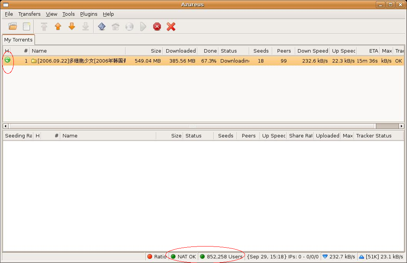
Task: Click the blue download speed triangle icon
Action: 325,256
